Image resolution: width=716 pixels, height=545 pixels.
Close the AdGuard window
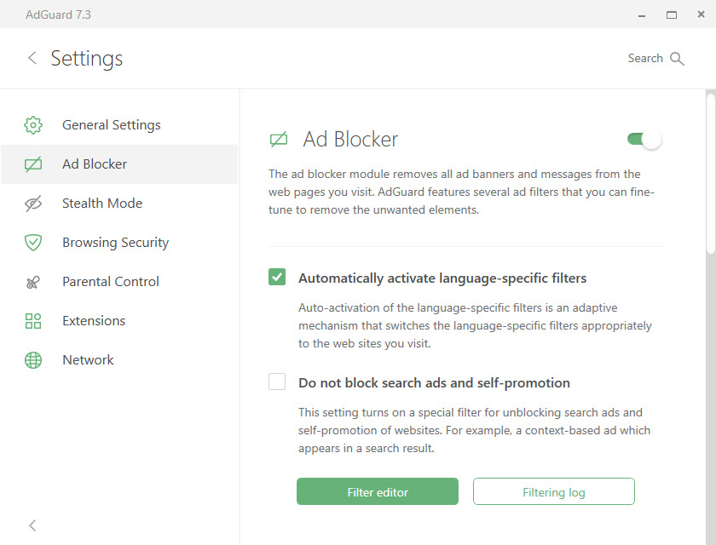pyautogui.click(x=701, y=14)
